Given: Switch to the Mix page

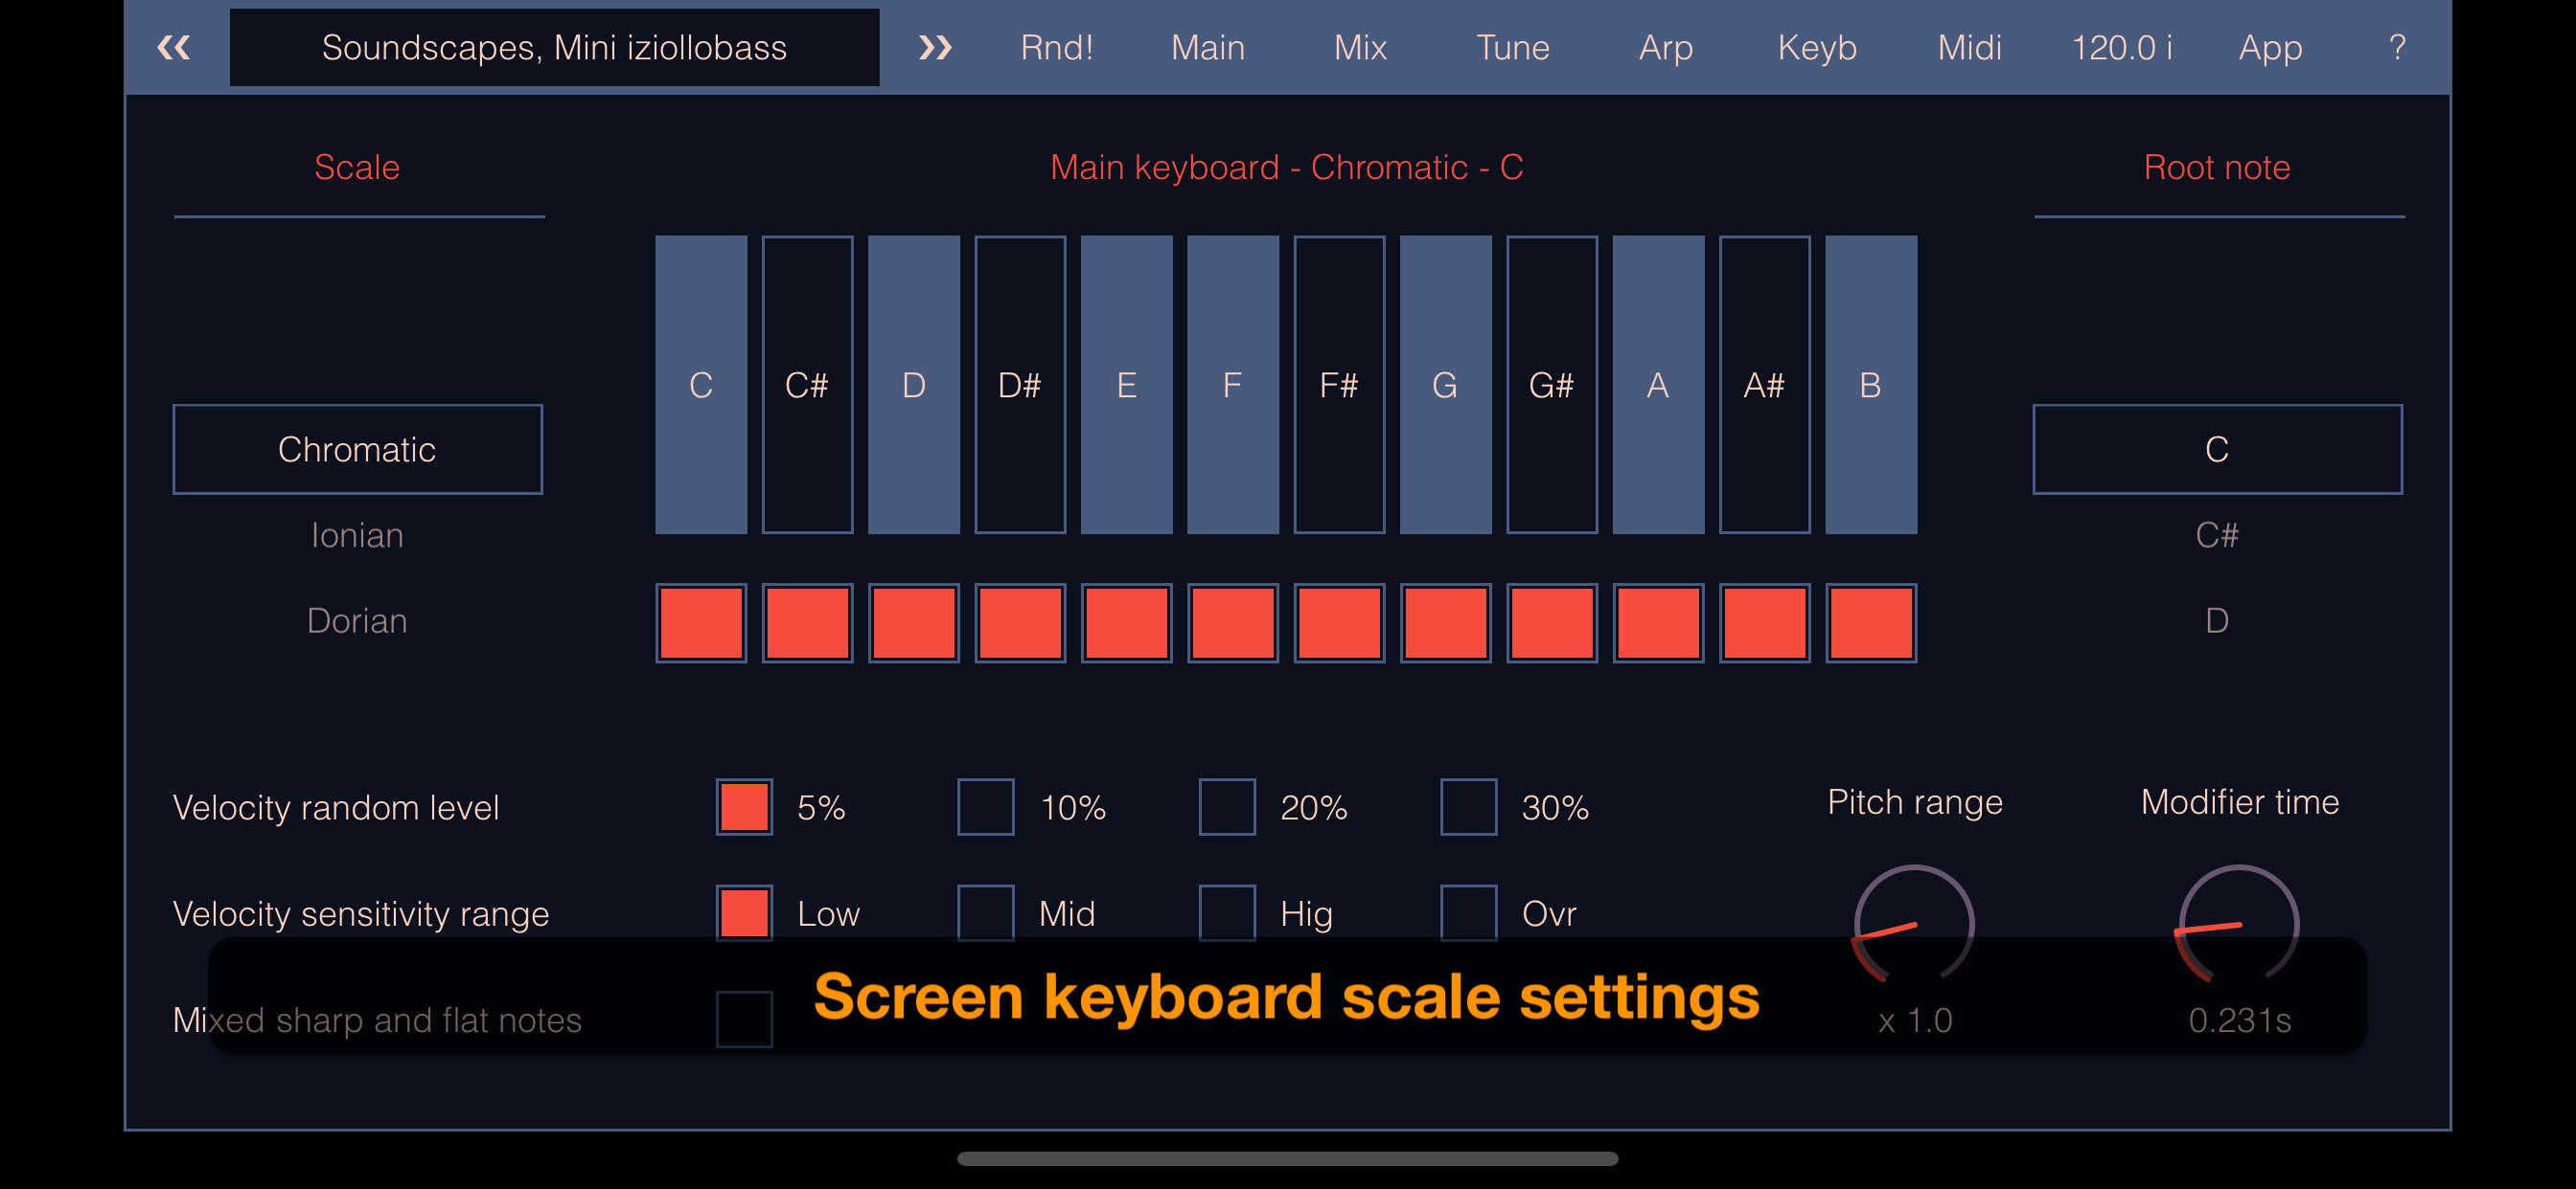Looking at the screenshot, I should tap(1359, 46).
